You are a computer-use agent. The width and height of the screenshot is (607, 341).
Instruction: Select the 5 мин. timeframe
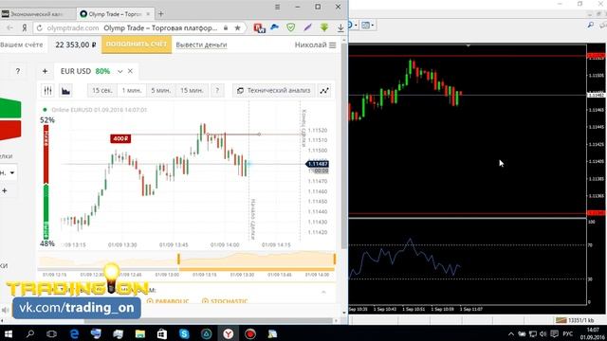(x=160, y=91)
